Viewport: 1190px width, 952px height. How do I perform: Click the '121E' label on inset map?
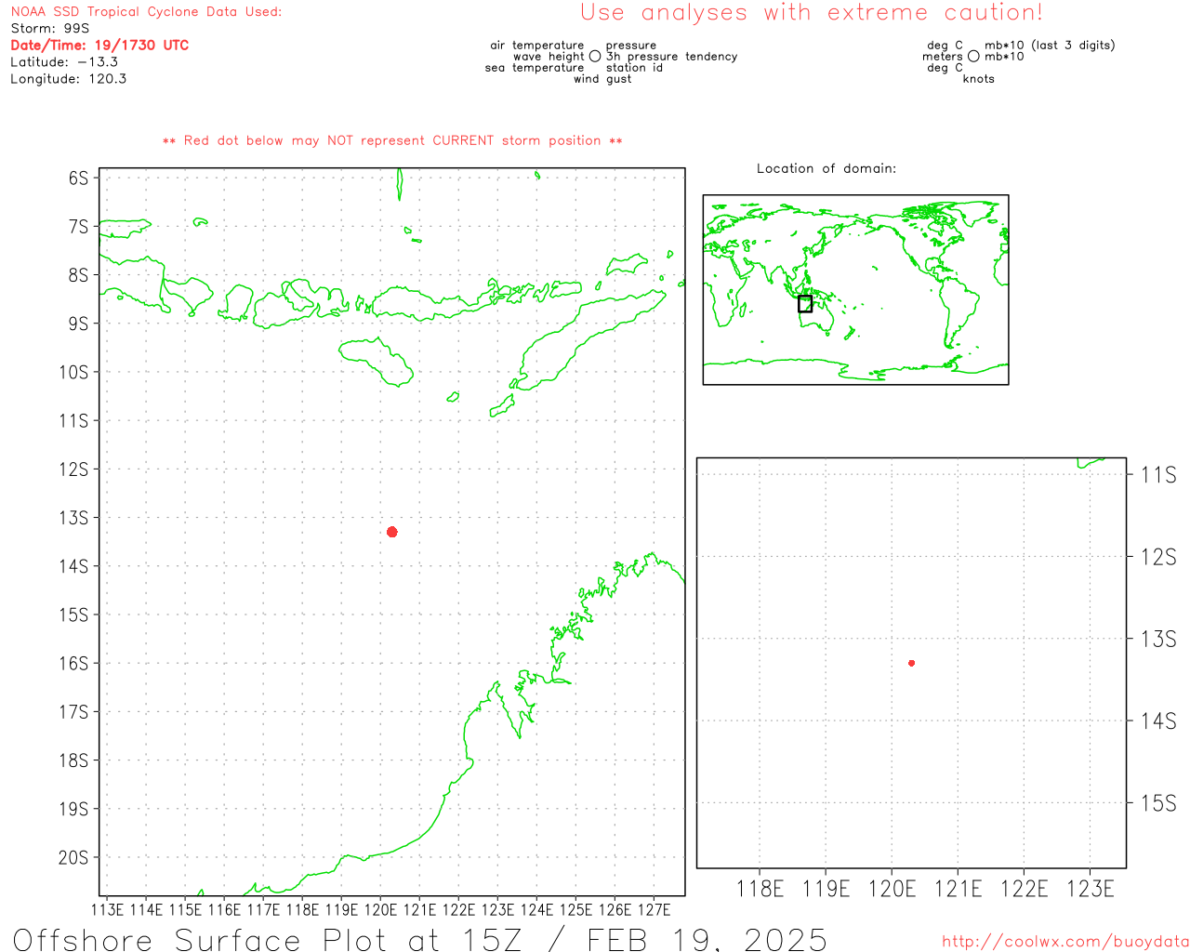(958, 889)
